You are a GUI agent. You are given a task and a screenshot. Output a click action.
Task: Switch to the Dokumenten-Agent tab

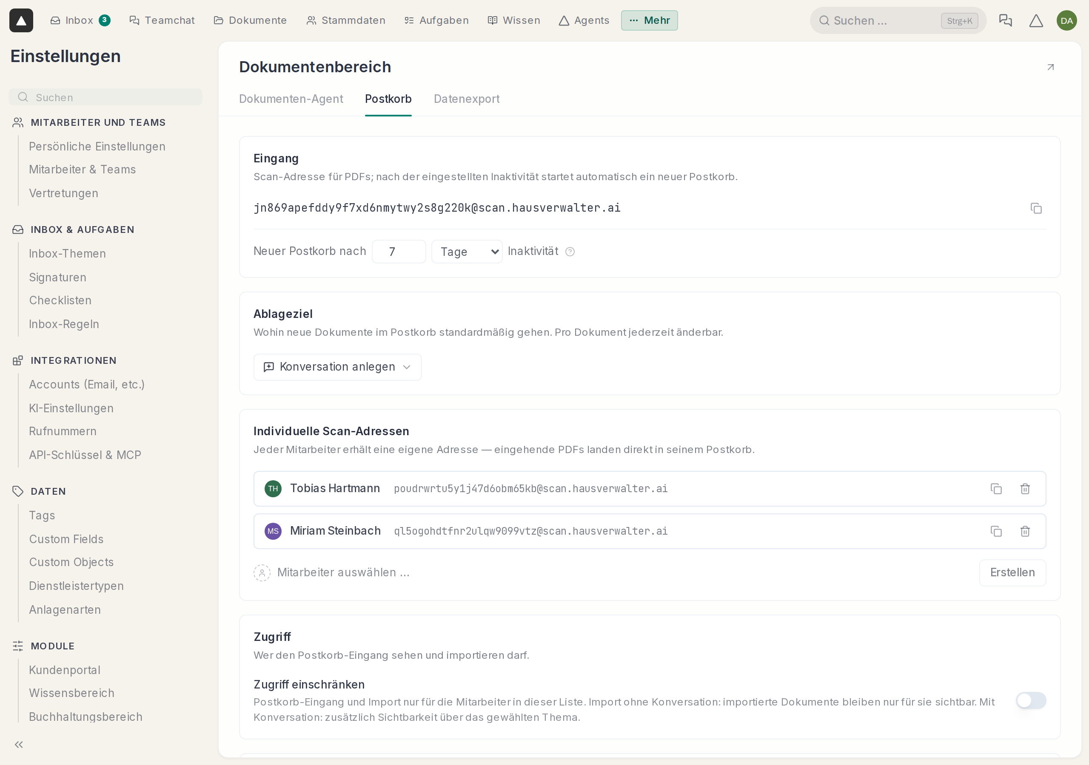point(291,99)
